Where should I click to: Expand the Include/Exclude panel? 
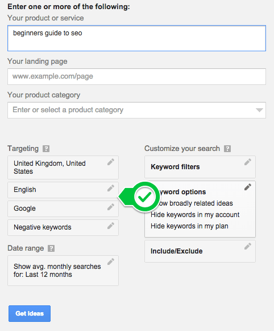click(x=200, y=251)
